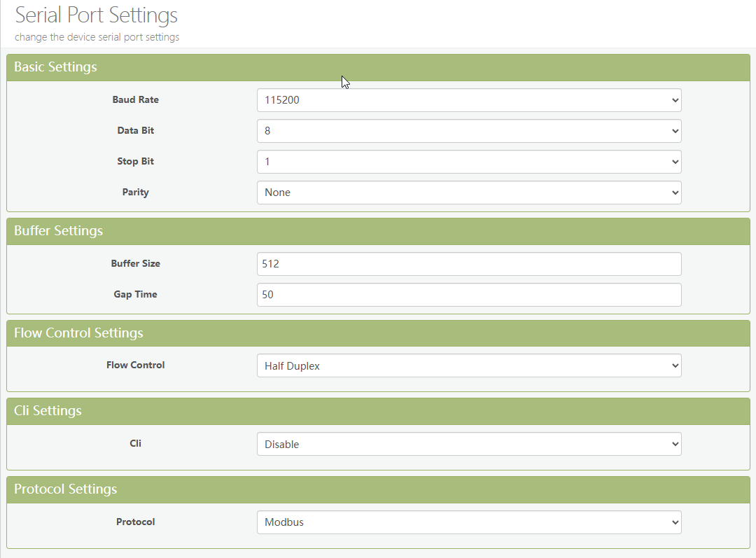Click the Baud Rate field label
The height and width of the screenshot is (558, 756).
click(135, 100)
